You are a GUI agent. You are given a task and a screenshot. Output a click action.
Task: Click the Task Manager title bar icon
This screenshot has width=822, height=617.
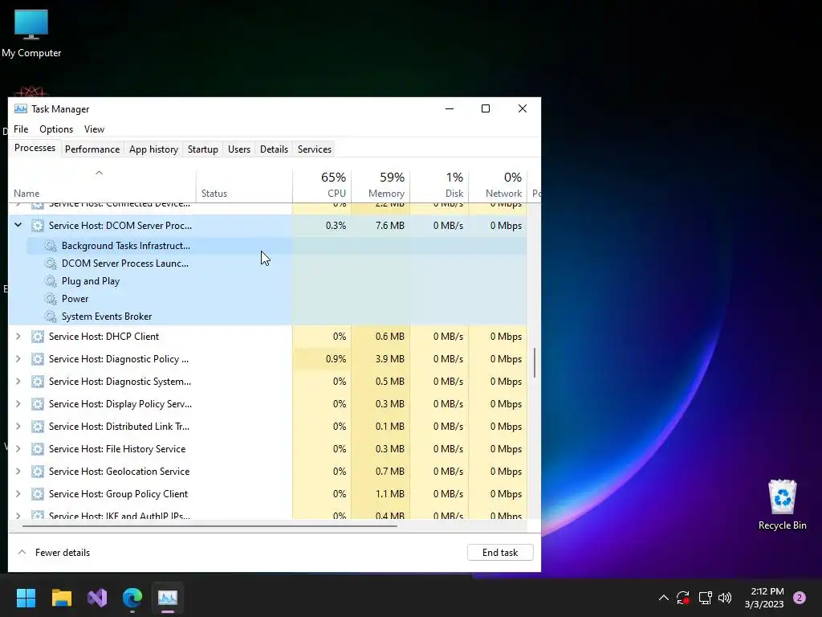(x=20, y=108)
